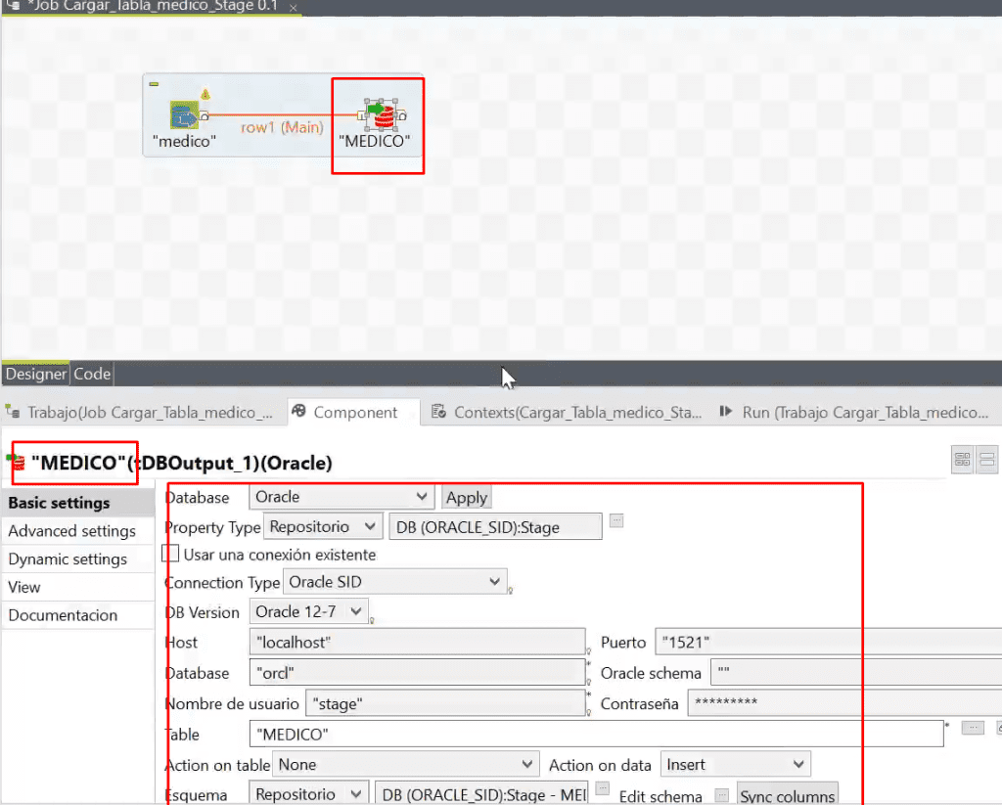The image size is (1002, 805).
Task: Switch to the Code tab
Action: pyautogui.click(x=92, y=374)
